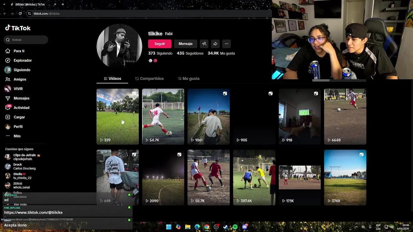
Task: Open Spotify from the taskbar
Action: coord(235,227)
